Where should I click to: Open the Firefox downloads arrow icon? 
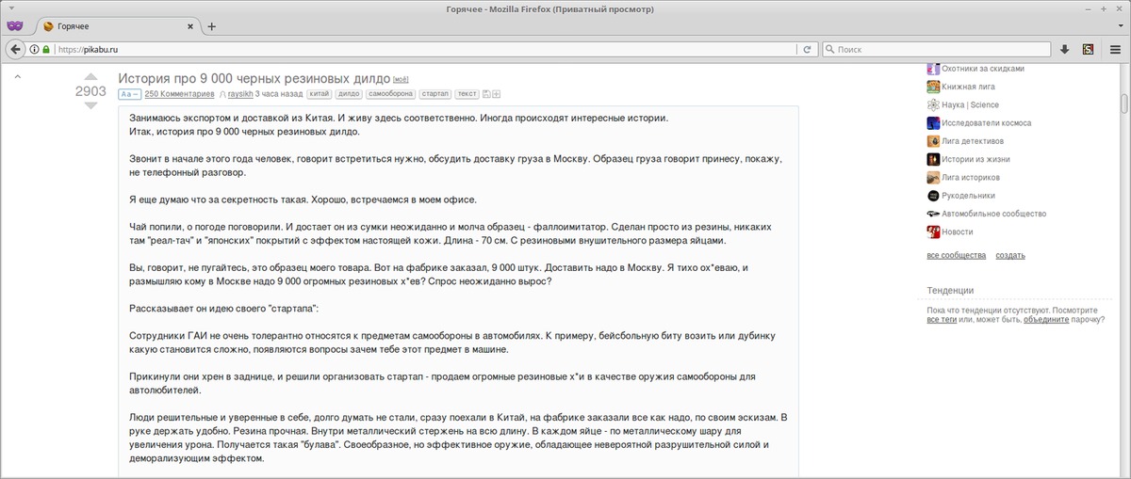click(x=1065, y=49)
